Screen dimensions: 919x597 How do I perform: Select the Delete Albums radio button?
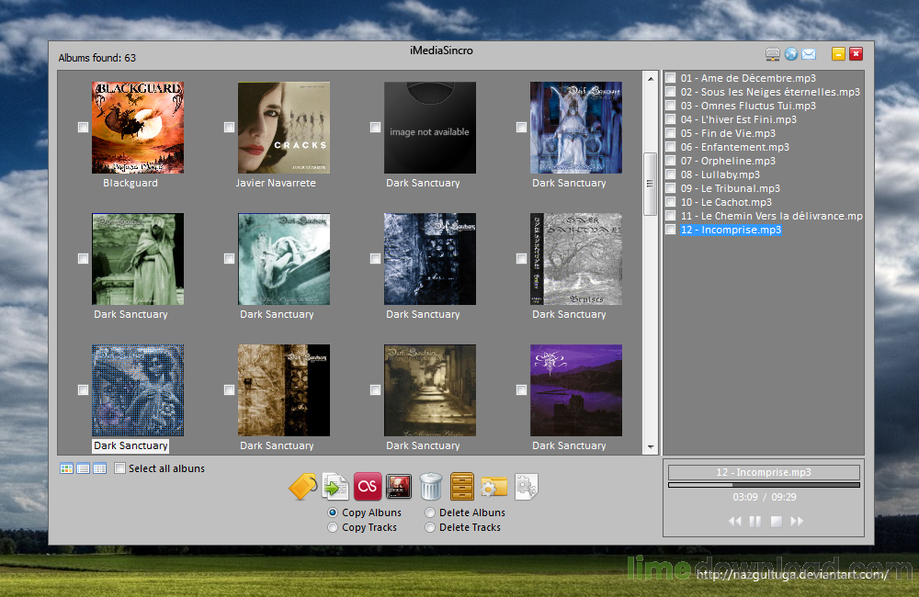point(429,513)
